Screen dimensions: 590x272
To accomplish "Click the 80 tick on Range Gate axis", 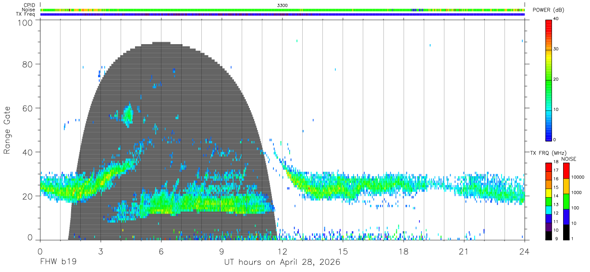I will pos(28,64).
